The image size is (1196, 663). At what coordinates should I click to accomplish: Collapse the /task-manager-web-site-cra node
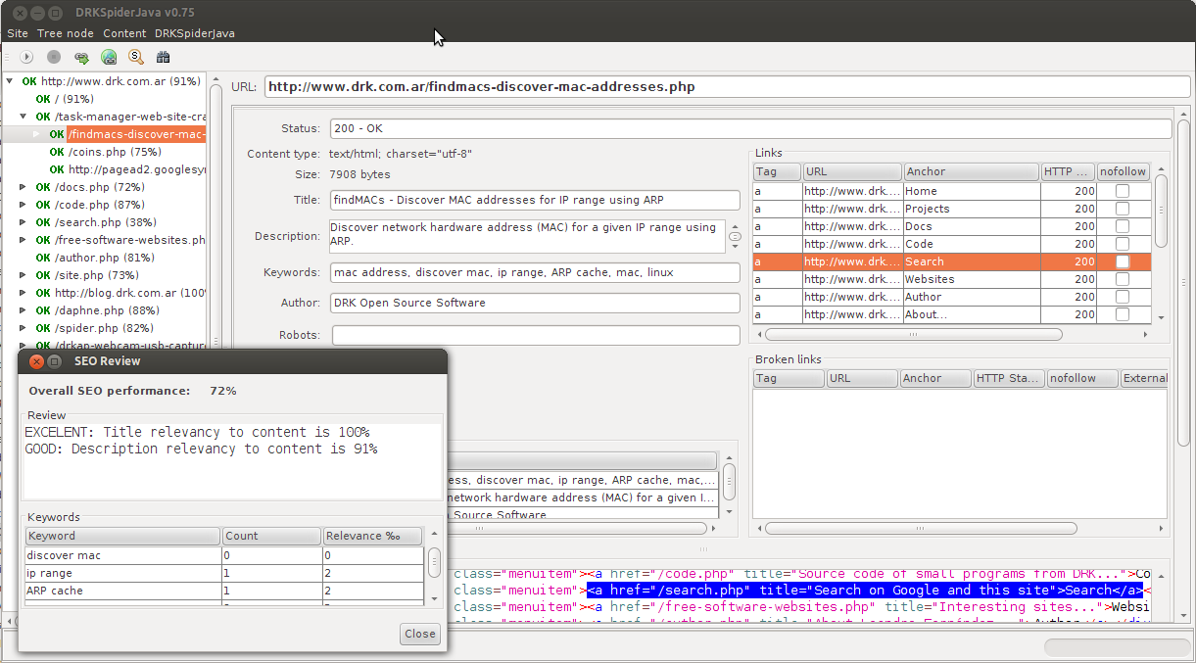click(x=24, y=117)
